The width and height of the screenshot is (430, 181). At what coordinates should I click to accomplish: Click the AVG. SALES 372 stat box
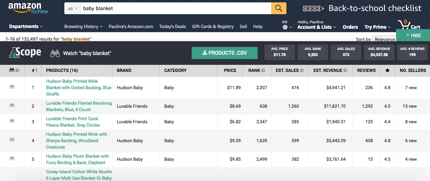click(346, 52)
